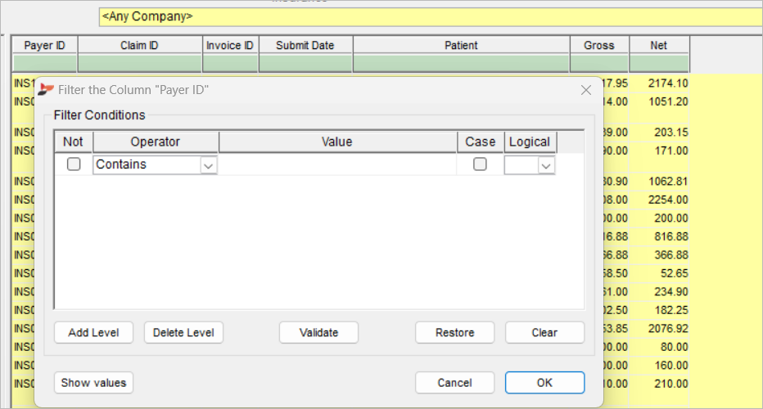The height and width of the screenshot is (409, 763).
Task: Click the Clear button
Action: tap(544, 333)
